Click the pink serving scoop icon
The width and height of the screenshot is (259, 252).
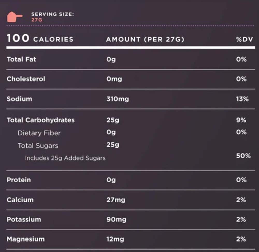14,17
